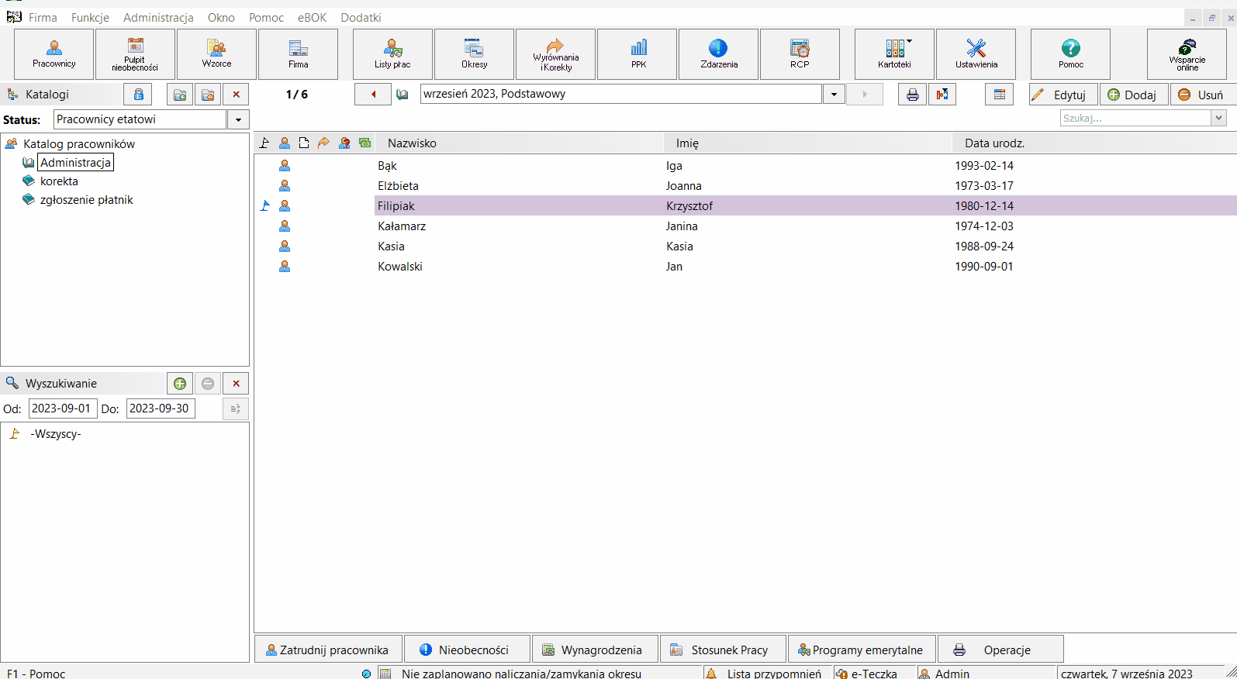Image resolution: width=1237 pixels, height=679 pixels.
Task: Select the korekta catalog tree item
Action: coord(59,181)
